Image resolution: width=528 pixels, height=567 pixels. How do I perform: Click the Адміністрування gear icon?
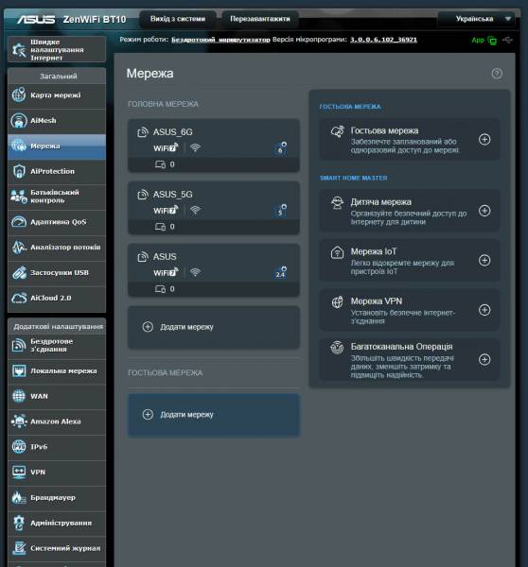coord(19,524)
